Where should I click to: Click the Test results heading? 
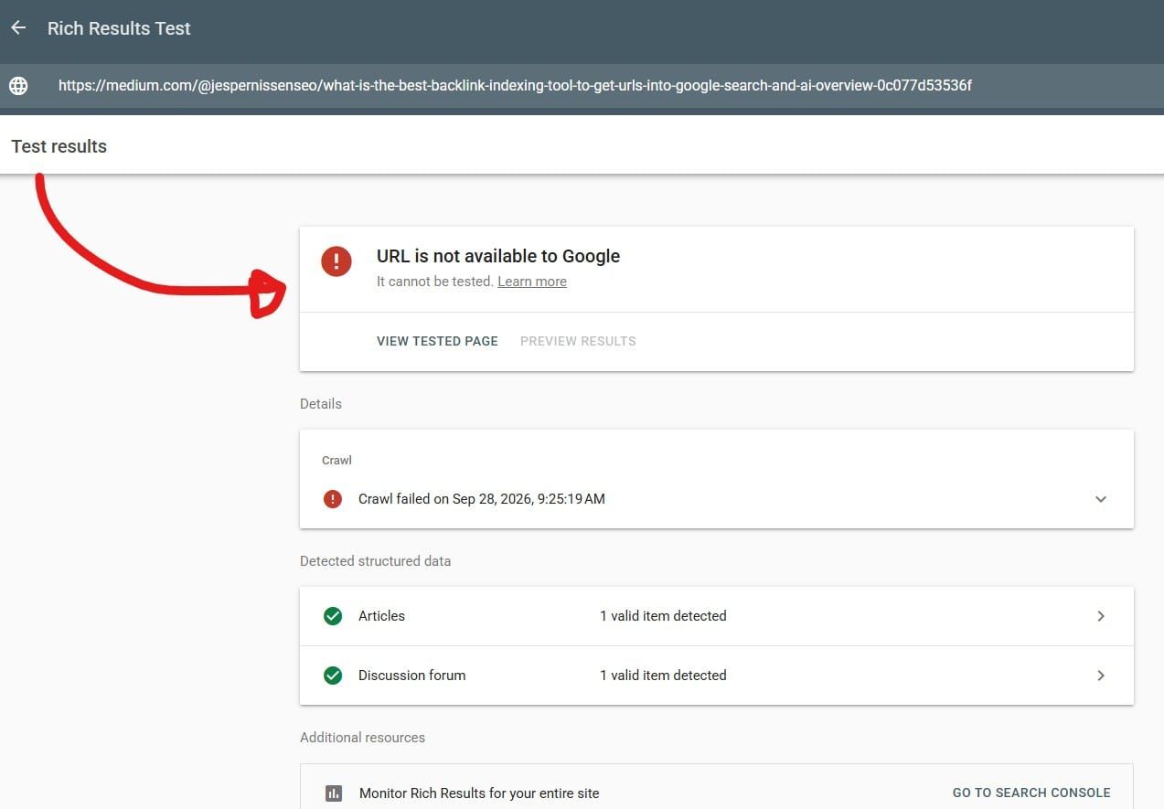coord(59,146)
